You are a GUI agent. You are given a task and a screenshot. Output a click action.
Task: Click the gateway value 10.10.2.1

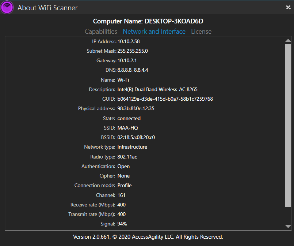[x=127, y=60]
